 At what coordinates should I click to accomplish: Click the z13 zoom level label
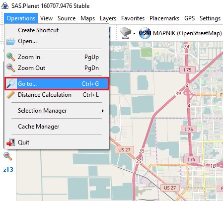8,170
